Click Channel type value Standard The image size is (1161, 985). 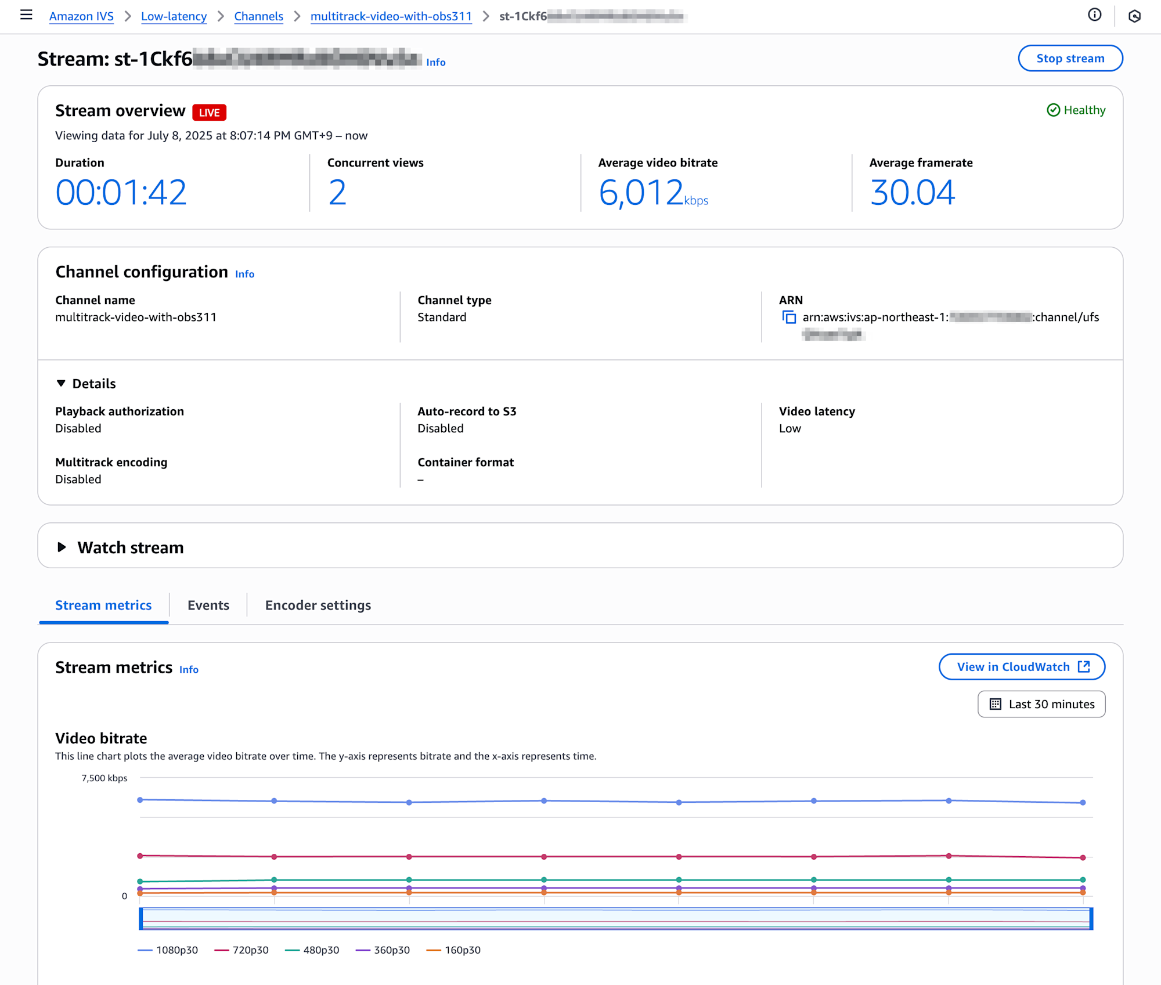pos(442,317)
